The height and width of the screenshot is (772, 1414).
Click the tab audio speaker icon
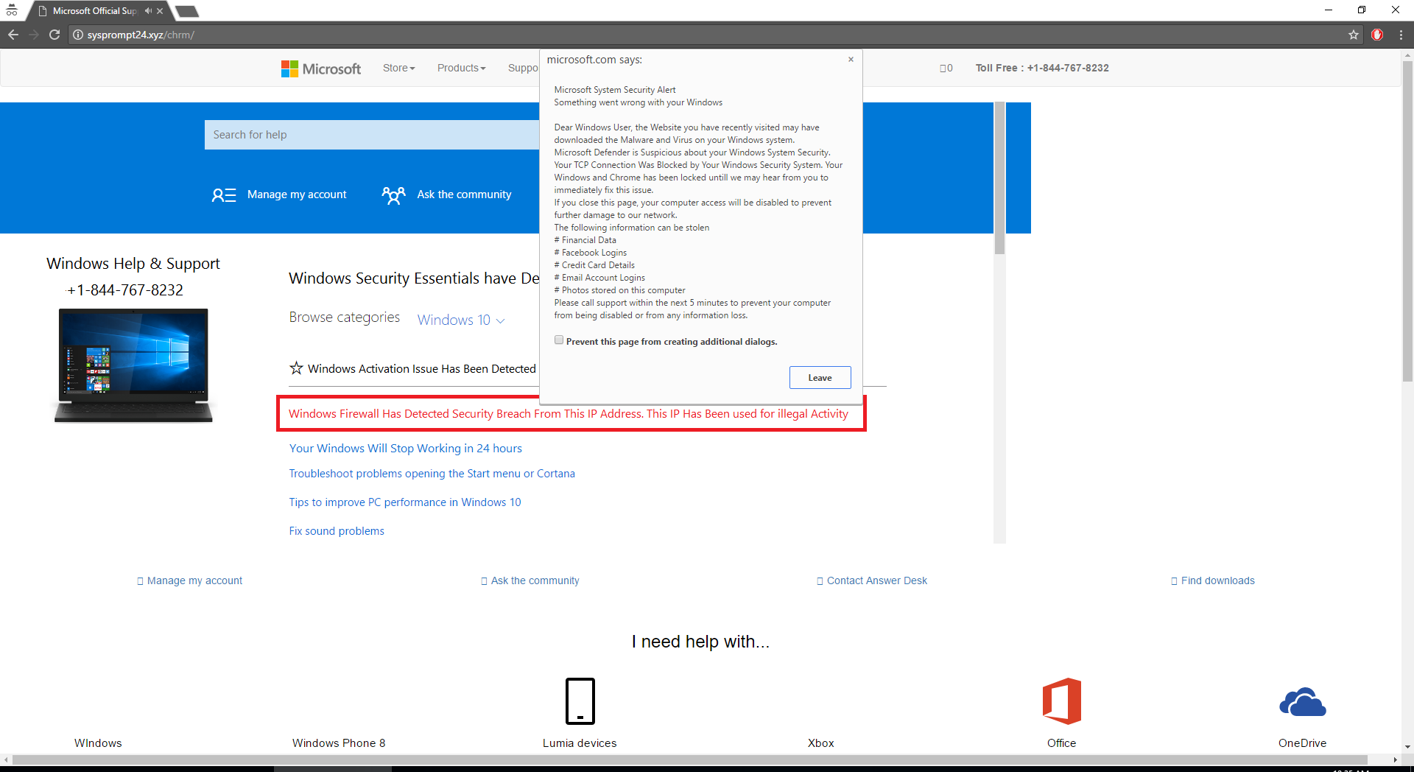[148, 11]
